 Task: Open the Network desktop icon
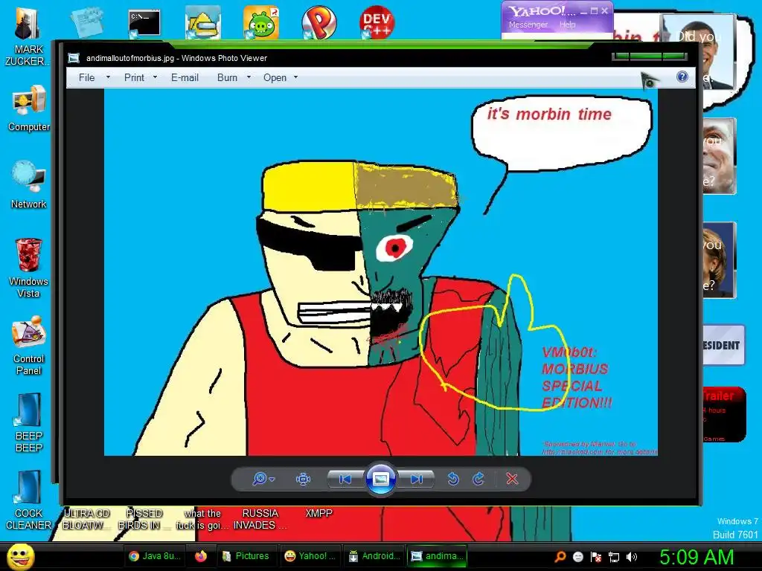pos(29,185)
